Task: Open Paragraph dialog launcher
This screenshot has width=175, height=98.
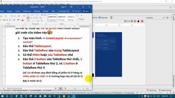Action: tap(46, 24)
